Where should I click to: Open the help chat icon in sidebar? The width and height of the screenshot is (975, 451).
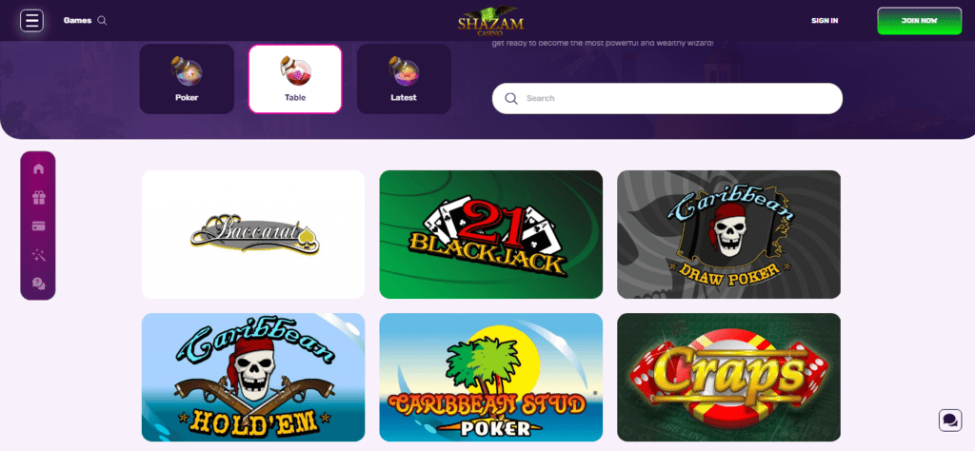click(38, 284)
